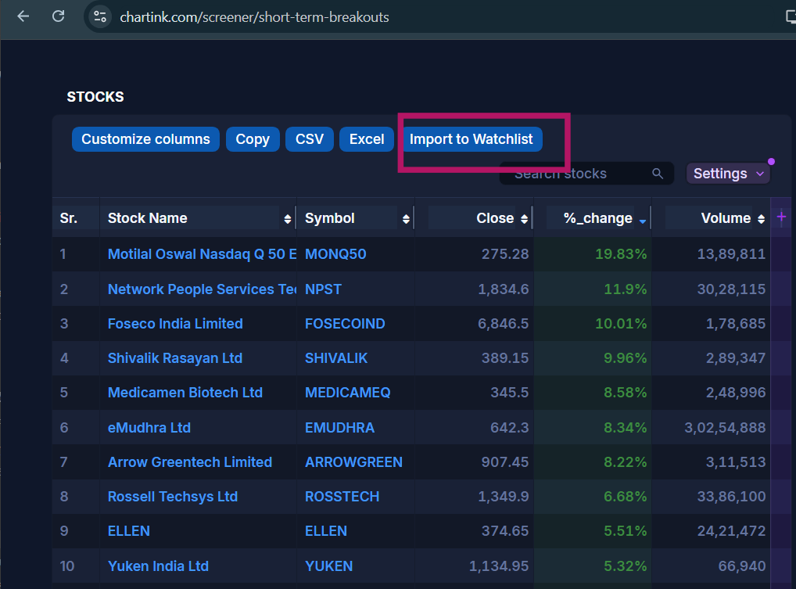Click the Close header text
The height and width of the screenshot is (589, 796).
click(495, 218)
